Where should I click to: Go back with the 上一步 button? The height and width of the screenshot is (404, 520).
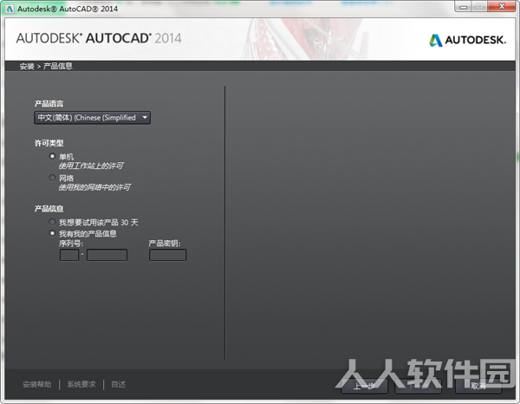365,386
